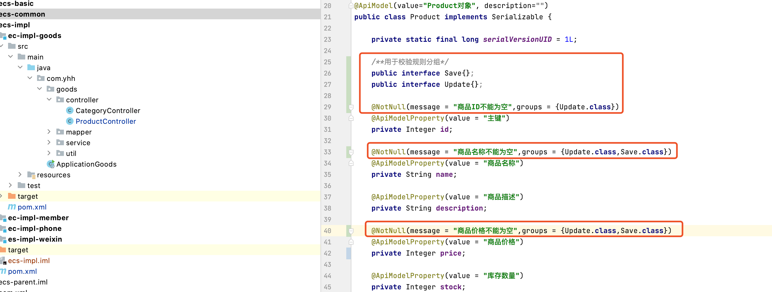
Task: Click the resources folder icon
Action: tap(31, 175)
